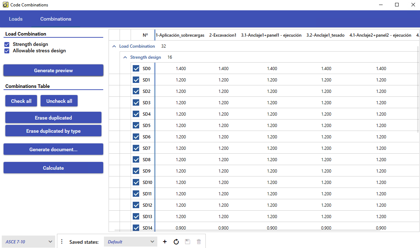This screenshot has width=420, height=248.
Task: Click the delete saved state trash icon
Action: 199,242
